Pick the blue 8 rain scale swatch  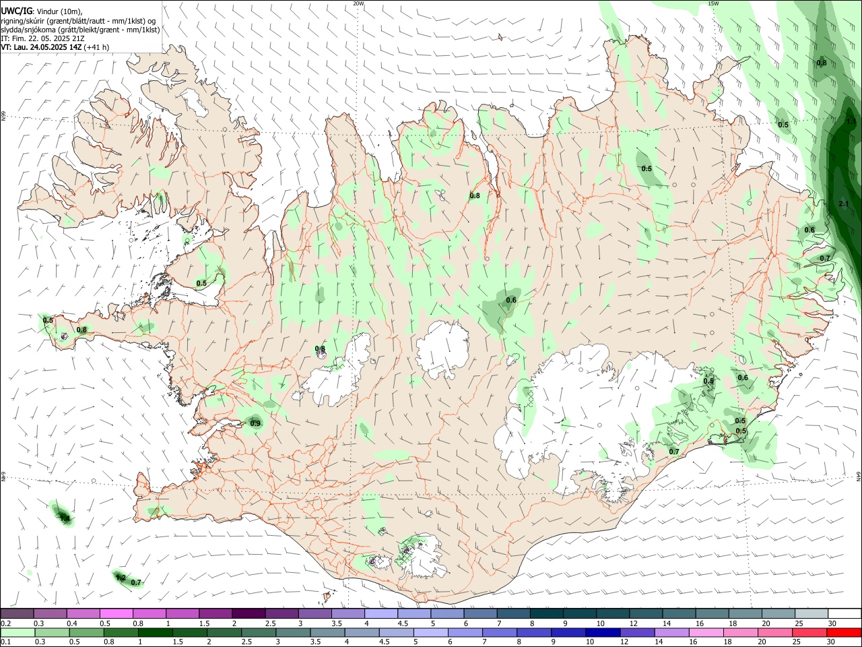tap(534, 632)
